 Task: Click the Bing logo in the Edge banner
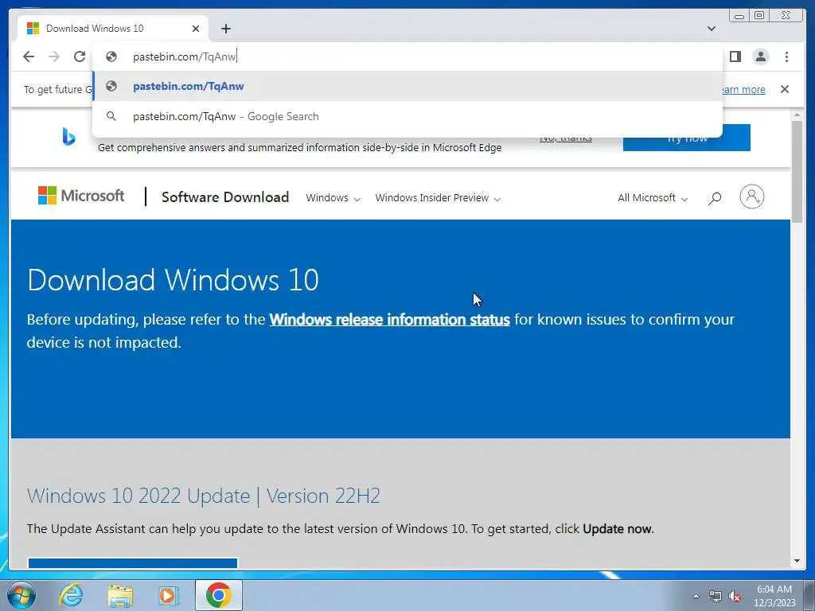point(68,137)
